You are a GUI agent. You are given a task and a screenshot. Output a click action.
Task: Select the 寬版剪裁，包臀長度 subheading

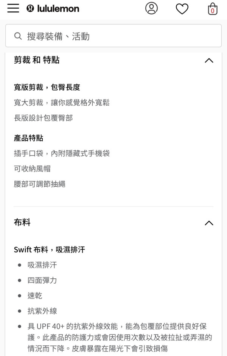coord(47,87)
